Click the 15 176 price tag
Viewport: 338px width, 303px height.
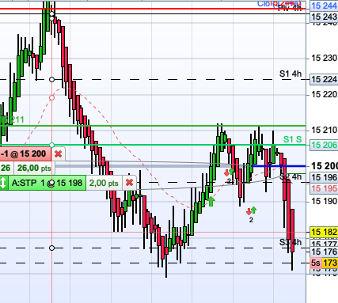pyautogui.click(x=324, y=252)
